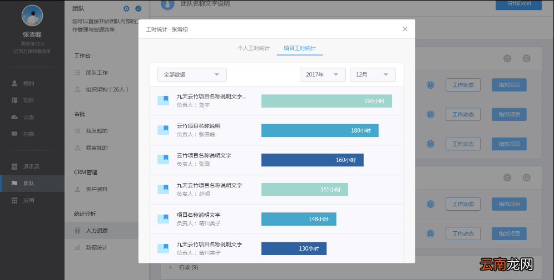Click the bookmark icon of 刘宇's project
The height and width of the screenshot is (280, 554).
[x=163, y=101]
